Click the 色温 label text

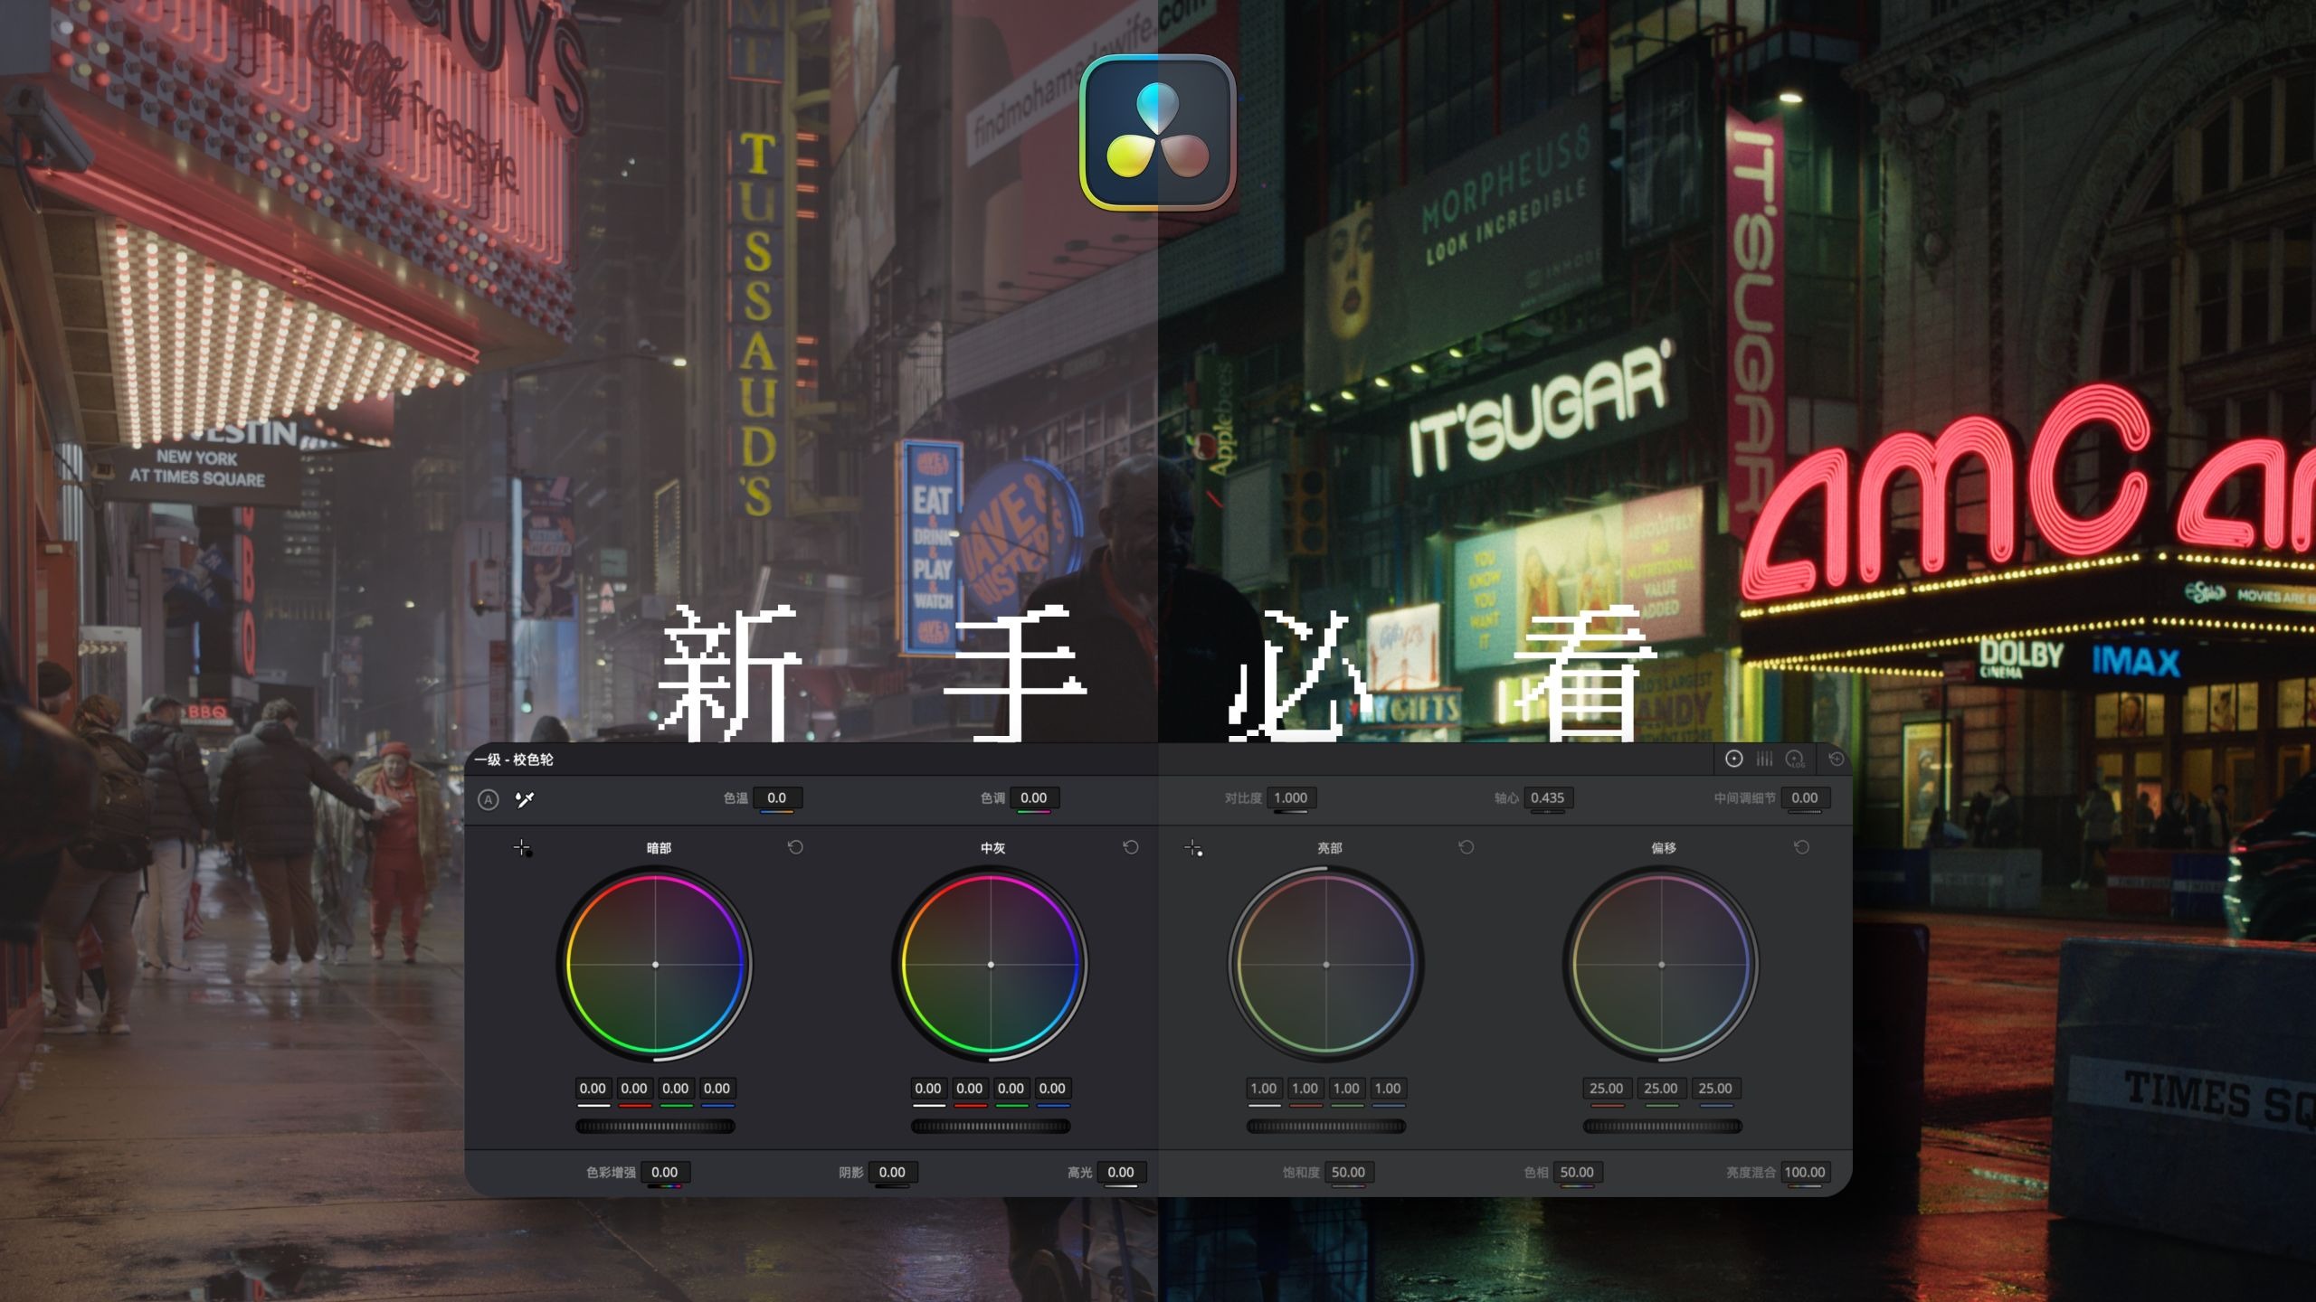[x=736, y=798]
